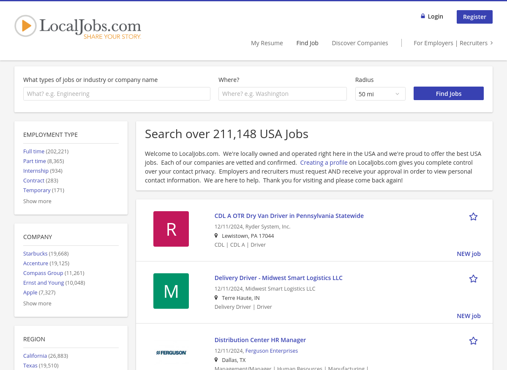507x370 pixels.
Task: Open CDL A OTR Dry Van Driver job title
Action: point(289,216)
